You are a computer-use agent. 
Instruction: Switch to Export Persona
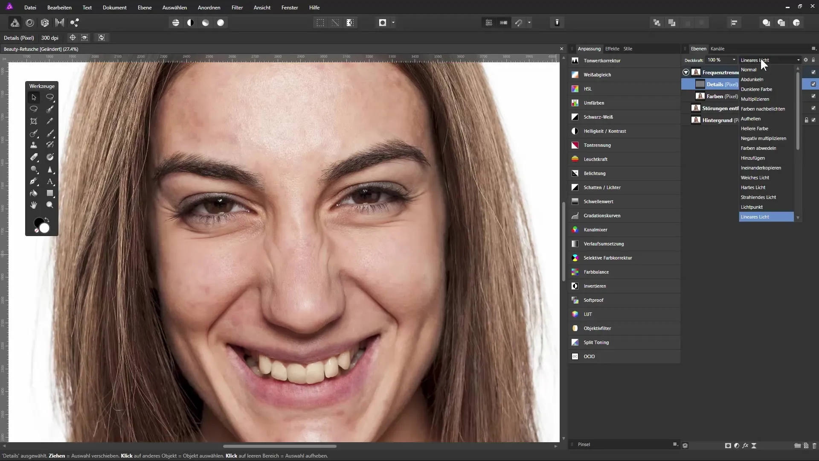pos(75,23)
